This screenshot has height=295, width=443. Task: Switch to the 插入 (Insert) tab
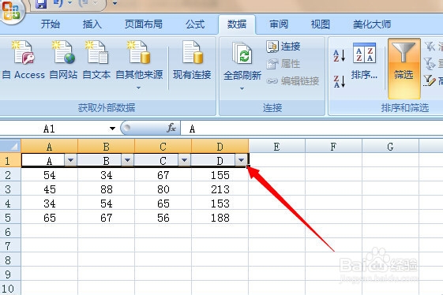(92, 24)
